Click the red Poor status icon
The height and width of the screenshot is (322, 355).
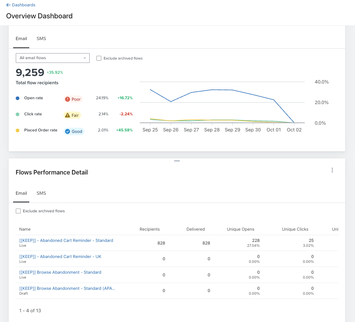(68, 99)
